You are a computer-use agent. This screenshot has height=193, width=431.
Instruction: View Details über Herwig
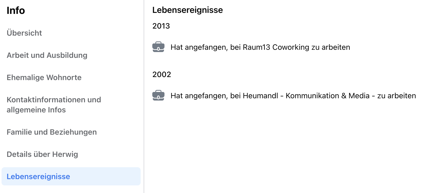(x=42, y=154)
